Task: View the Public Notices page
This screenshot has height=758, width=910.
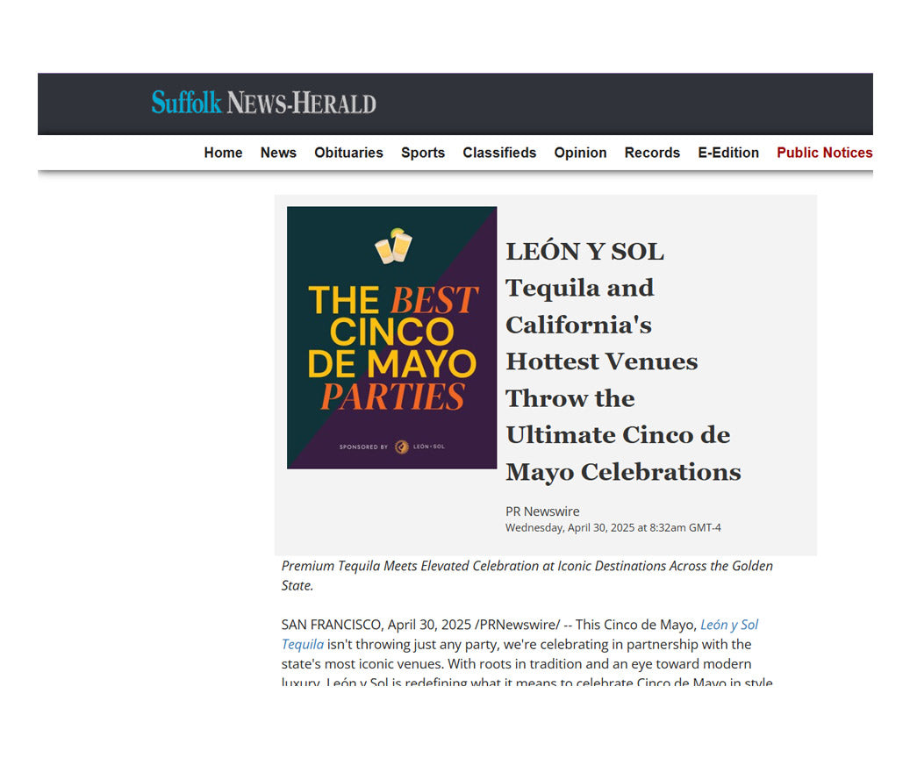Action: coord(824,153)
